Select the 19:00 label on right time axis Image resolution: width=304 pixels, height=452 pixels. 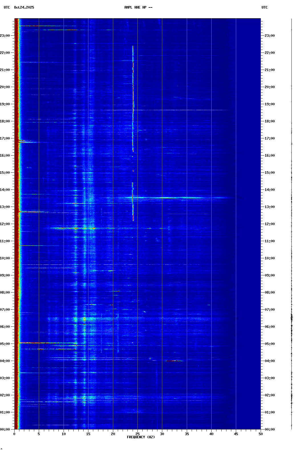pos(269,104)
